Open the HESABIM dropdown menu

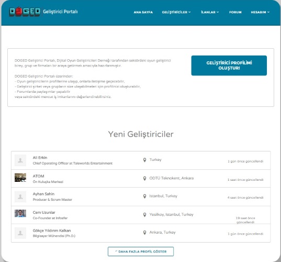(x=260, y=12)
